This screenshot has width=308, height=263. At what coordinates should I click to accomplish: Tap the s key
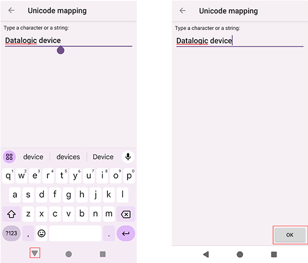click(28, 195)
